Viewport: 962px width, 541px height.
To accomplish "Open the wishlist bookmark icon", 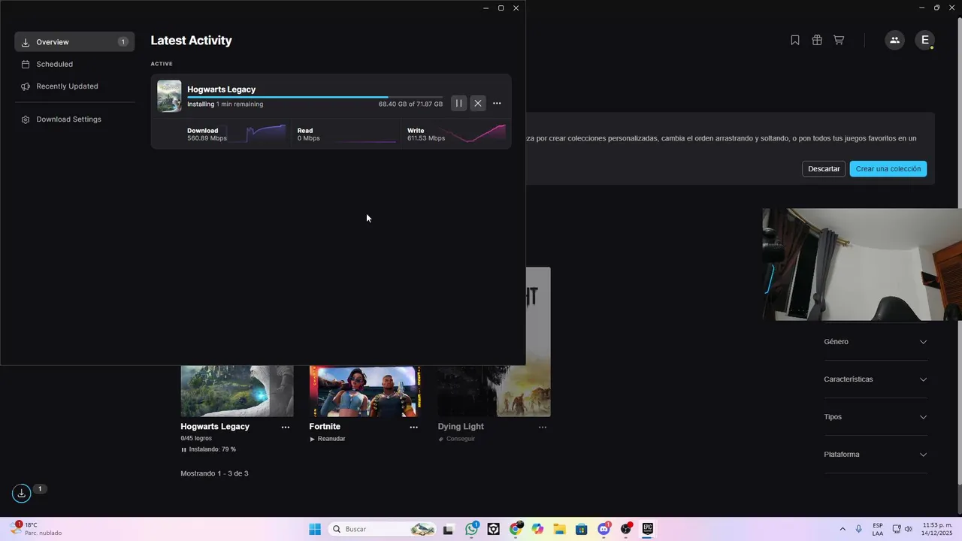I will (795, 41).
